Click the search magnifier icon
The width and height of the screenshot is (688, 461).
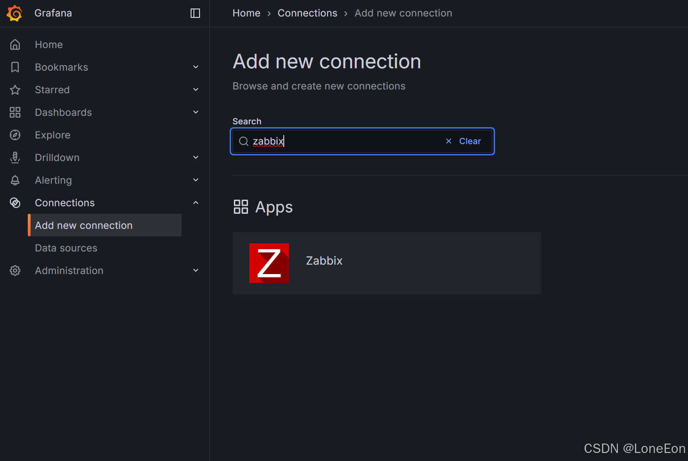coord(244,141)
